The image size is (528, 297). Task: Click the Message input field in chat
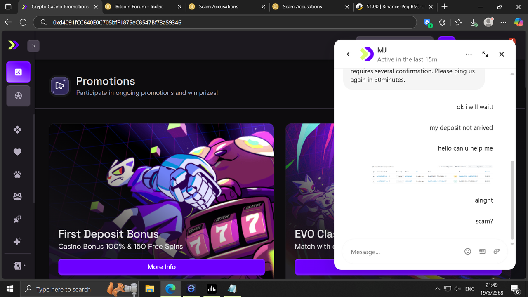[404, 252]
